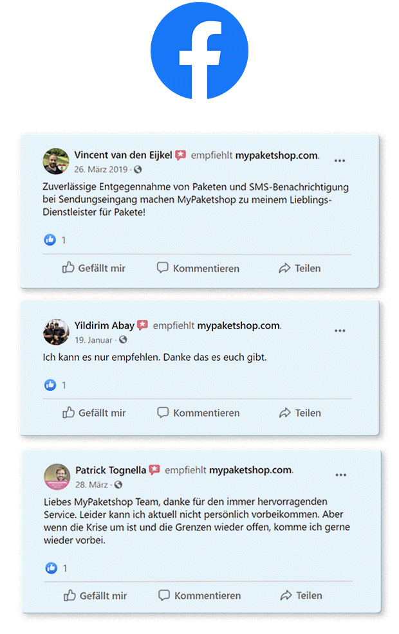Open Vincent van den Eijkel's profile name
The image size is (399, 634).
(123, 155)
